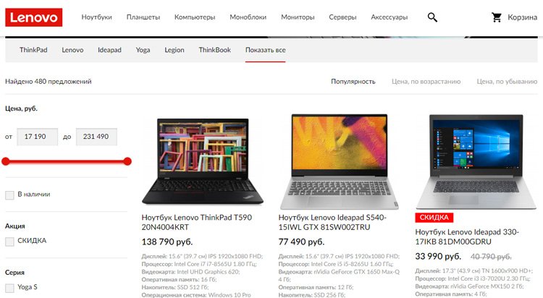Sort by Цена, по возрастанию

[x=426, y=81]
